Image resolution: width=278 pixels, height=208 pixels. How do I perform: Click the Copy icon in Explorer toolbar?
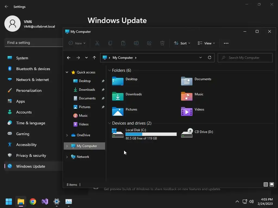(110, 43)
